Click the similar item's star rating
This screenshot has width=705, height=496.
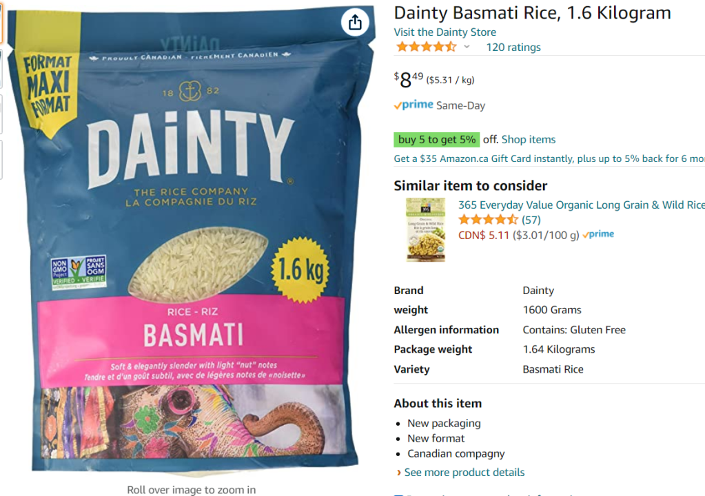[488, 220]
